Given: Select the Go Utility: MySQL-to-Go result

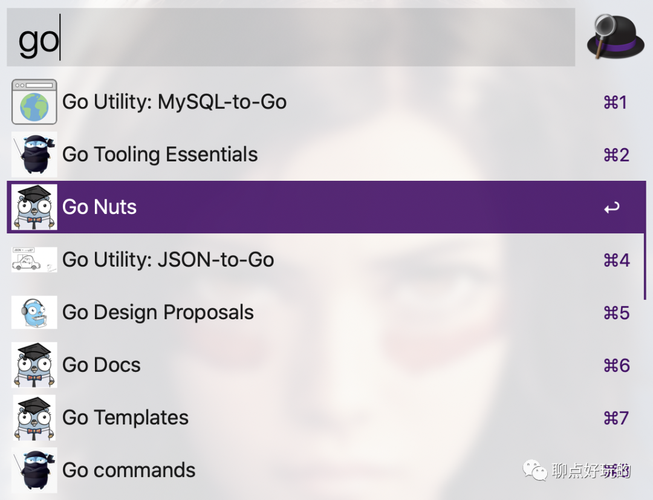Looking at the screenshot, I should click(x=326, y=102).
